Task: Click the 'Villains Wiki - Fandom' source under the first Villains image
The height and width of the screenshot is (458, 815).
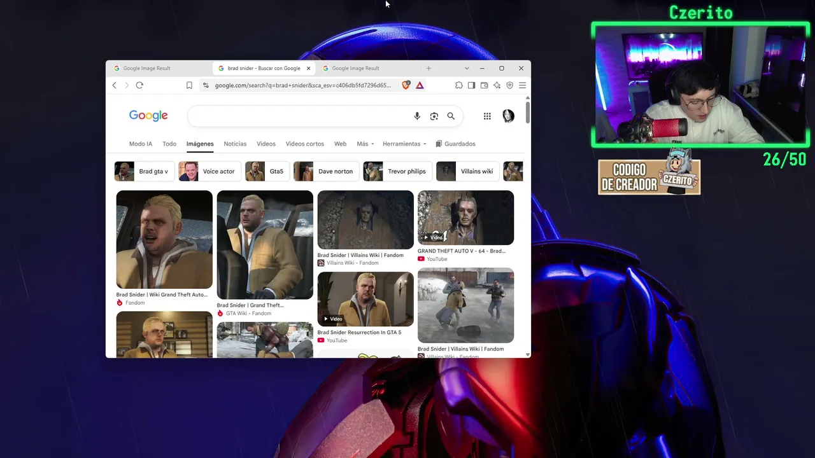Action: pos(353,263)
